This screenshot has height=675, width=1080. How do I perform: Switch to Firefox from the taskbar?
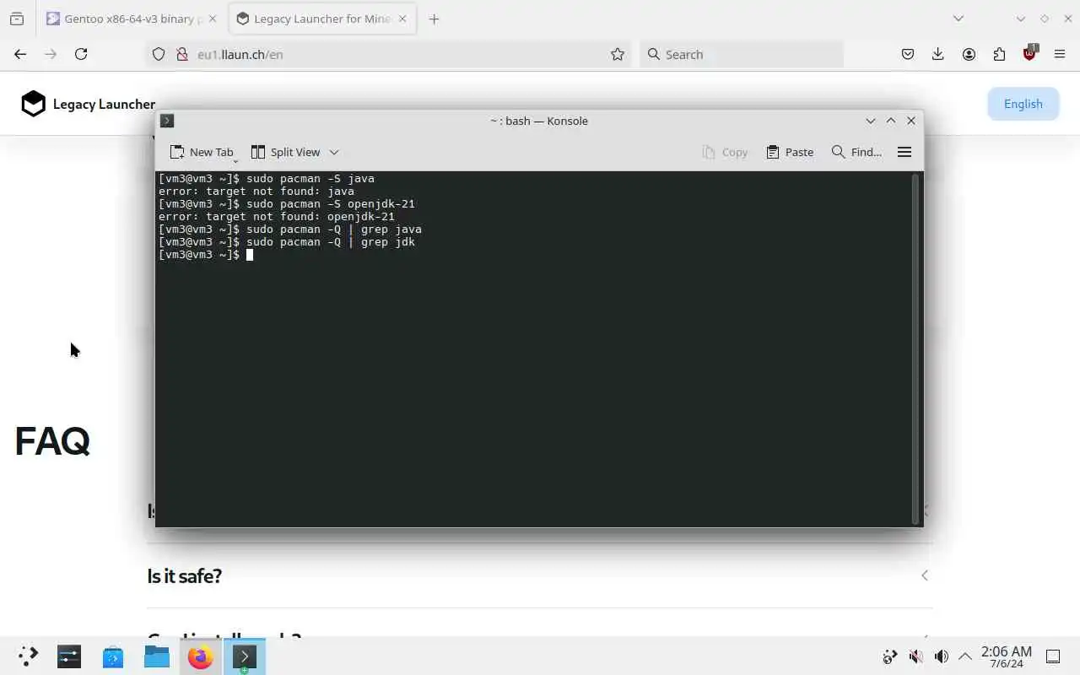[201, 656]
